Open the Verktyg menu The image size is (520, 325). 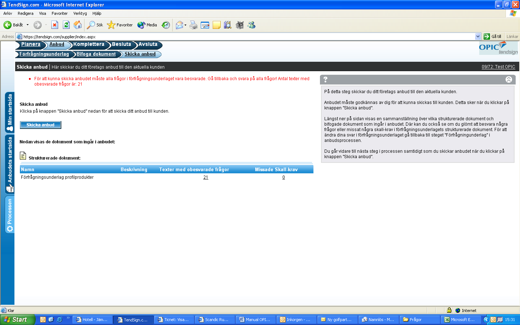point(80,13)
